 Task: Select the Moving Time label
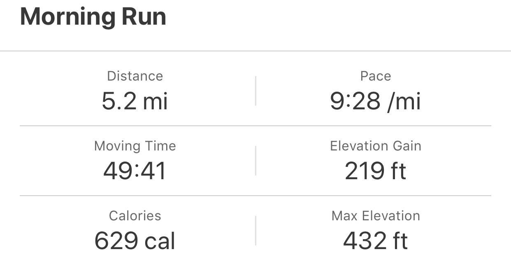pos(135,146)
